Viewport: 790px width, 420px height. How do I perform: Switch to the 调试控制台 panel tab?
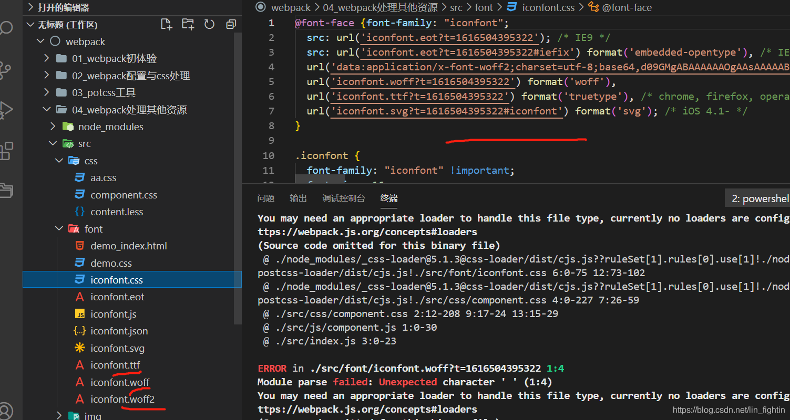(344, 198)
